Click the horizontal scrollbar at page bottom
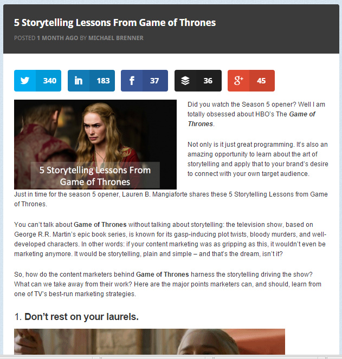 click(x=171, y=357)
